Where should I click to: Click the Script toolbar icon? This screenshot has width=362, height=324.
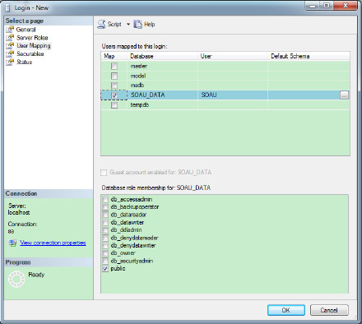101,25
